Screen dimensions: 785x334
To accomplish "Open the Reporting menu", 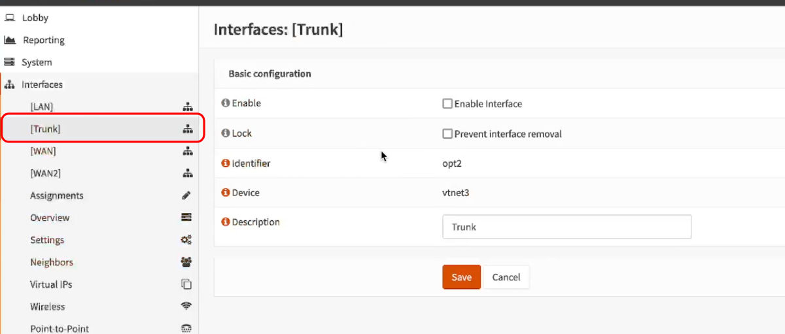I will pyautogui.click(x=44, y=40).
